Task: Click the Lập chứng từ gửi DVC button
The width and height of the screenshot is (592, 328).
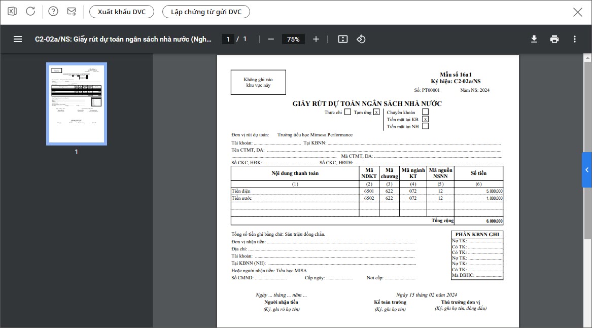Action: pyautogui.click(x=206, y=12)
